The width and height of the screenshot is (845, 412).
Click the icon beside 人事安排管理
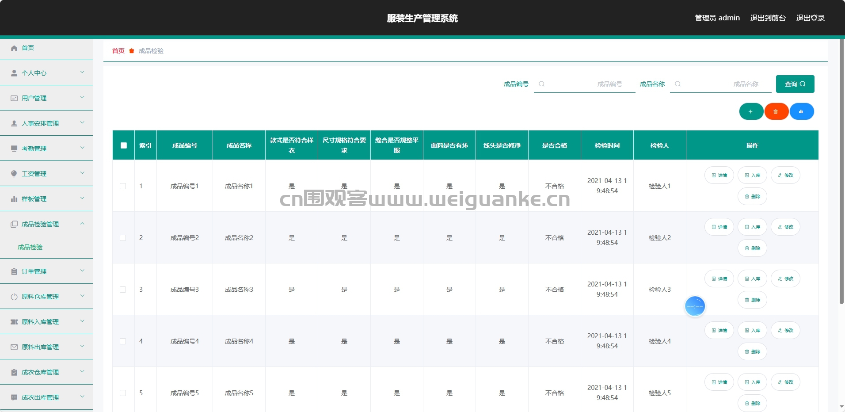(x=14, y=123)
